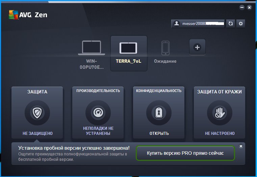Screen dimensions: 257x177
Task: Click the AVG Zen logo
Action: tap(28, 15)
